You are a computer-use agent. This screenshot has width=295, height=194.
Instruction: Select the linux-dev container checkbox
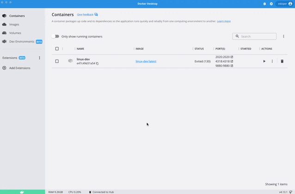click(57, 61)
